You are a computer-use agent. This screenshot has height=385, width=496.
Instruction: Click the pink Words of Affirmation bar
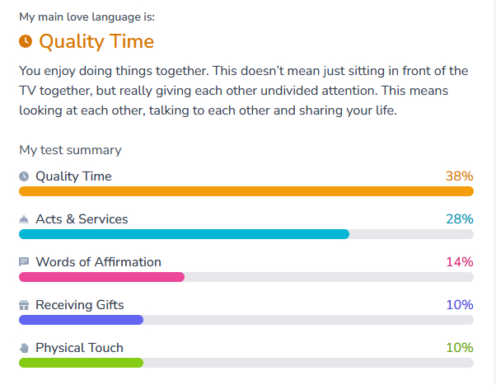click(101, 277)
